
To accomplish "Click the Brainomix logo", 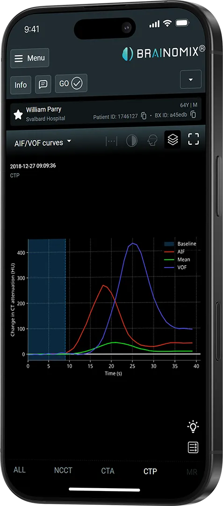I will (x=164, y=53).
